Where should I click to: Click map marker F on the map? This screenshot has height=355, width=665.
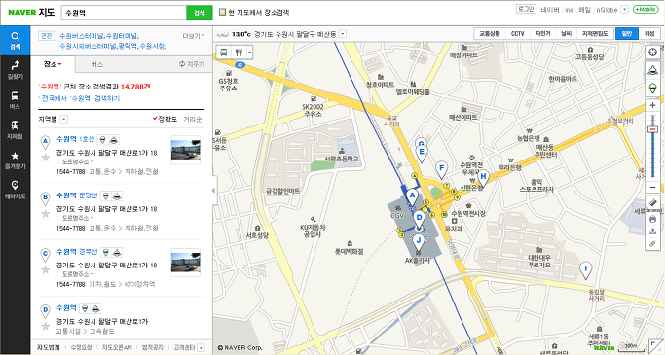441,170
